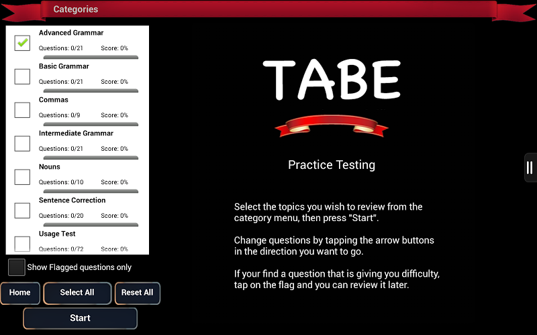The image size is (537, 335).
Task: Uncheck the Advanced Grammar checkbox
Action: [x=22, y=43]
